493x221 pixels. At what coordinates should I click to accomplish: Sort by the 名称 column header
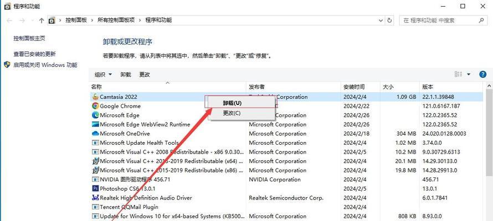point(167,87)
